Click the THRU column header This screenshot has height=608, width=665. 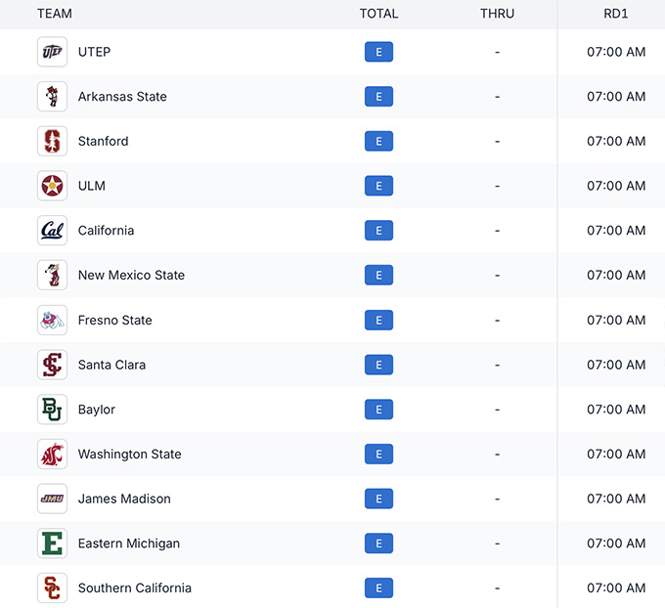pos(497,14)
